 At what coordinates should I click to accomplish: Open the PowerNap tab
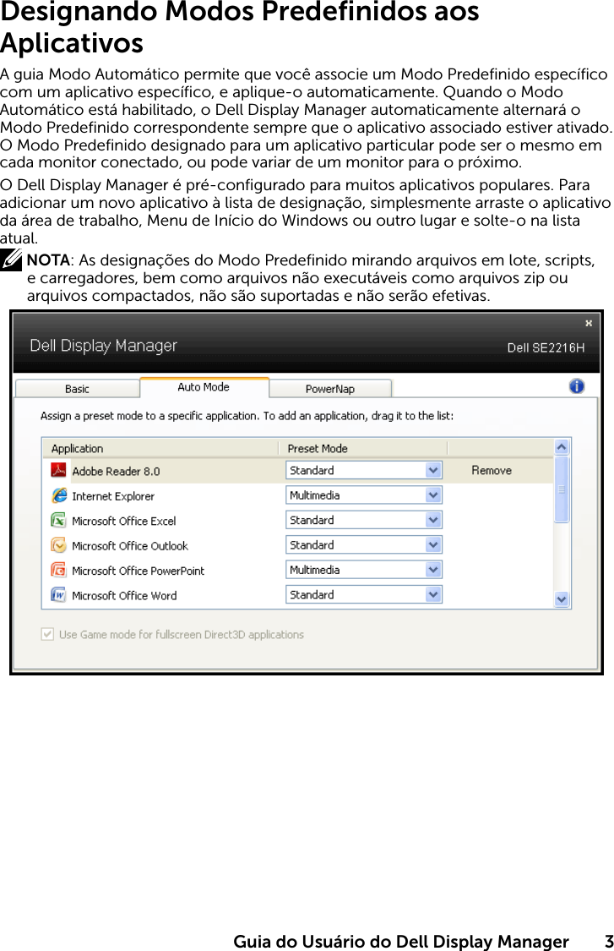[x=329, y=389]
